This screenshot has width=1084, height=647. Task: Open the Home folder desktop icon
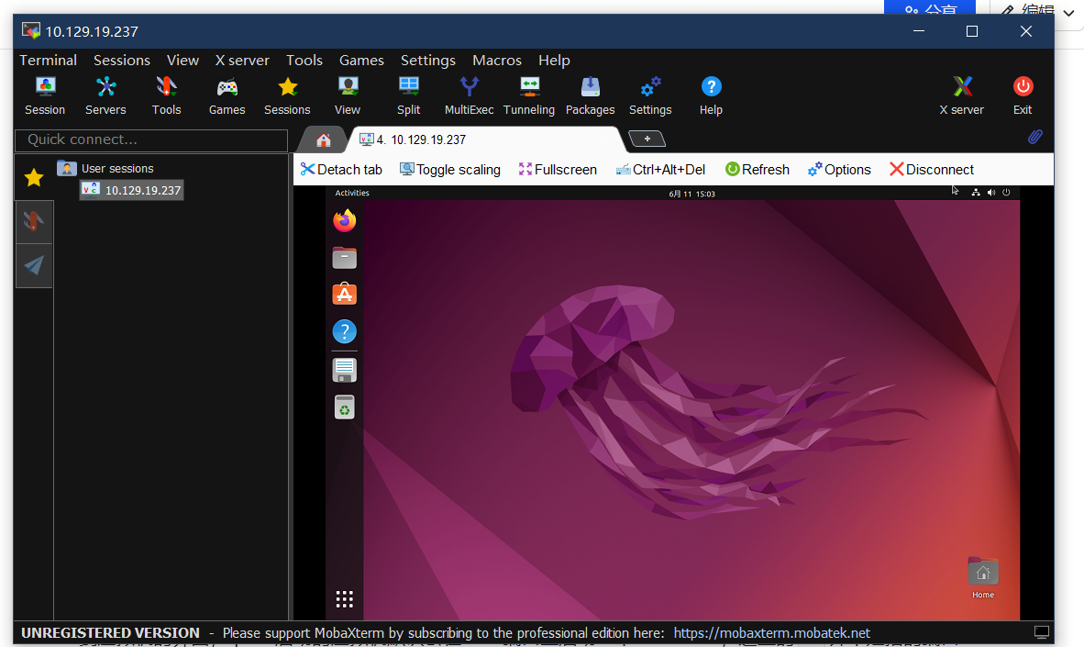click(x=983, y=578)
